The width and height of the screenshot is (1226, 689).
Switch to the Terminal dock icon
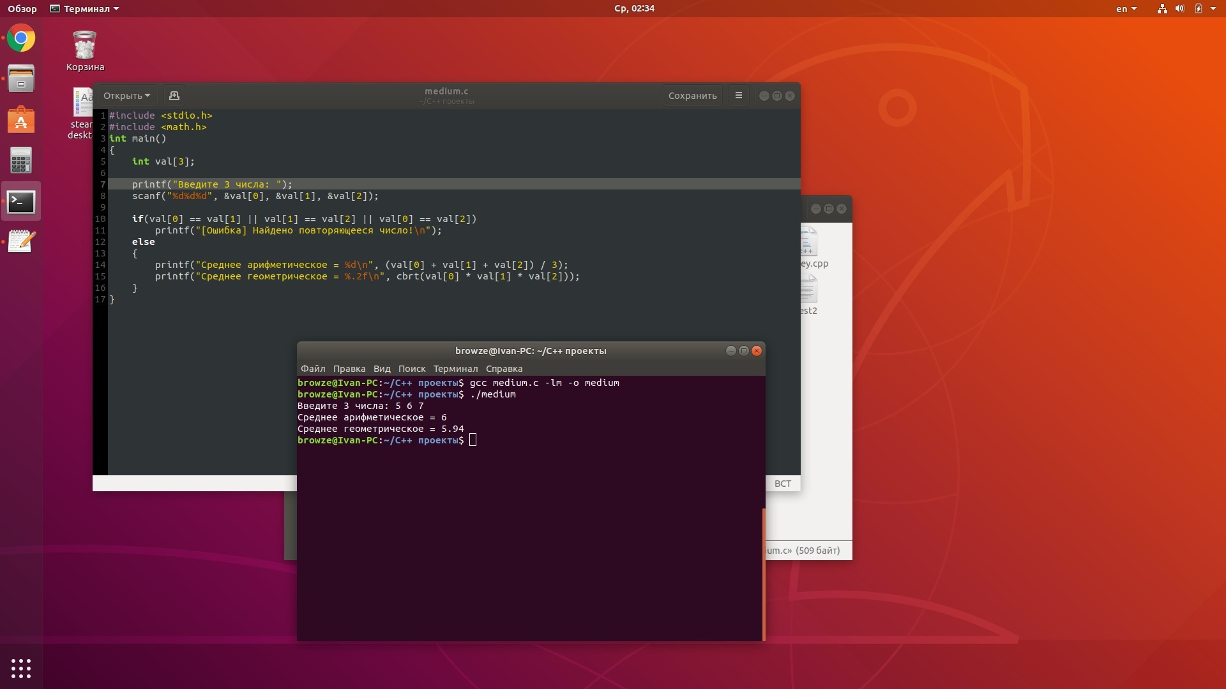pyautogui.click(x=21, y=202)
